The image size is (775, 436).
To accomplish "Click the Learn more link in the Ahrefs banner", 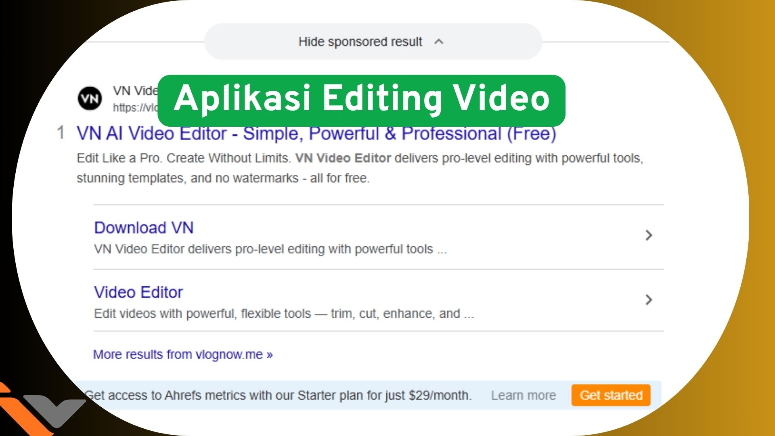I will [524, 395].
